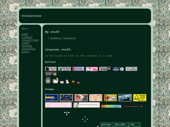Click the Hello Kitty pink button

click(x=92, y=69)
